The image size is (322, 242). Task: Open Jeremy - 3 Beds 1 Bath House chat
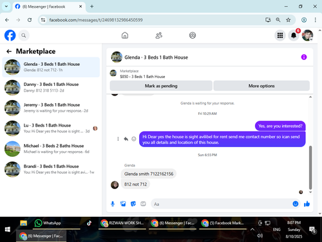click(51, 108)
